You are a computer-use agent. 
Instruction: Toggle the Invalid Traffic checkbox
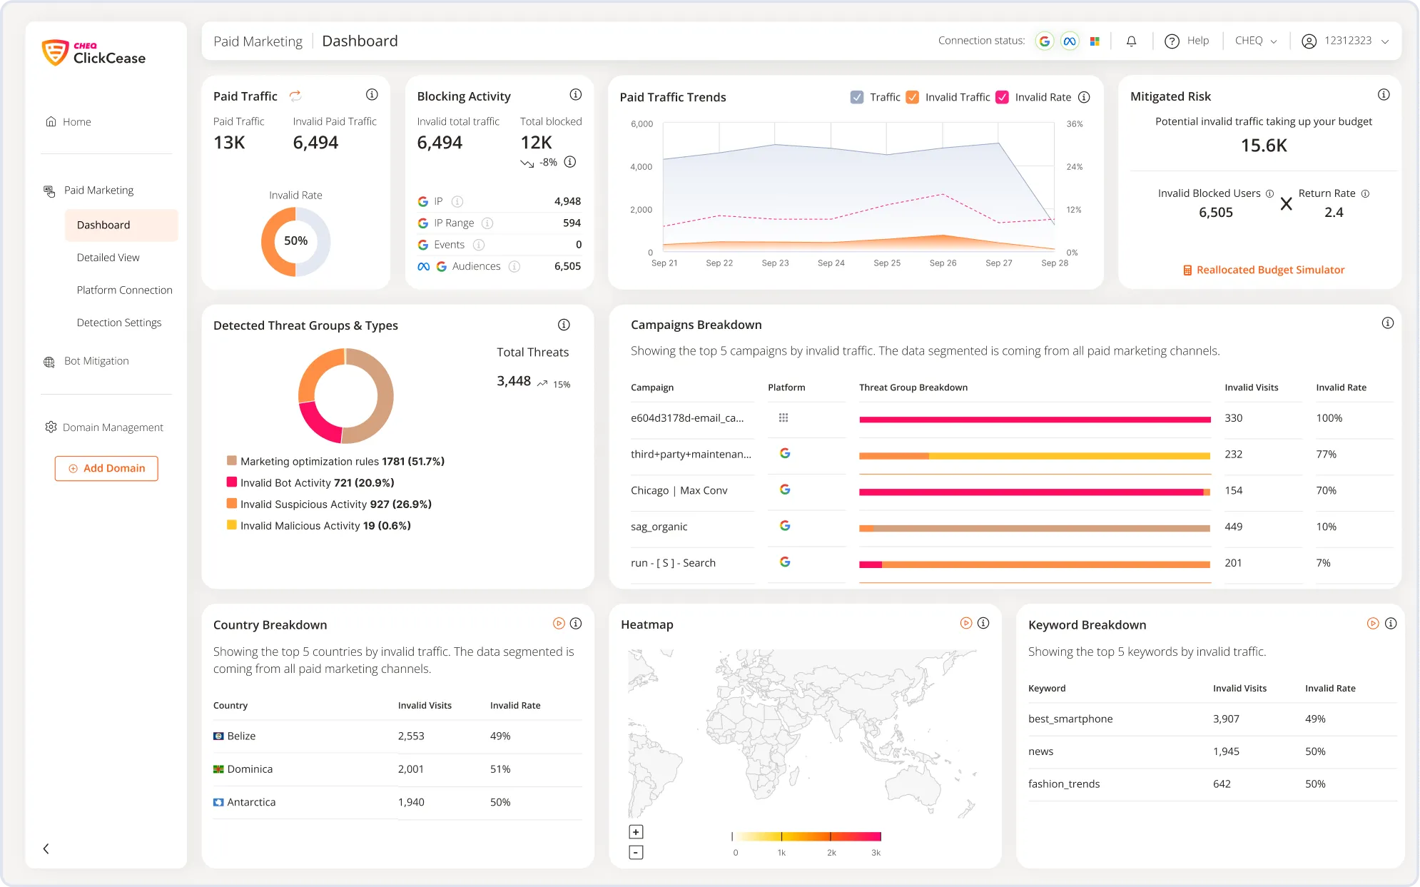coord(912,97)
